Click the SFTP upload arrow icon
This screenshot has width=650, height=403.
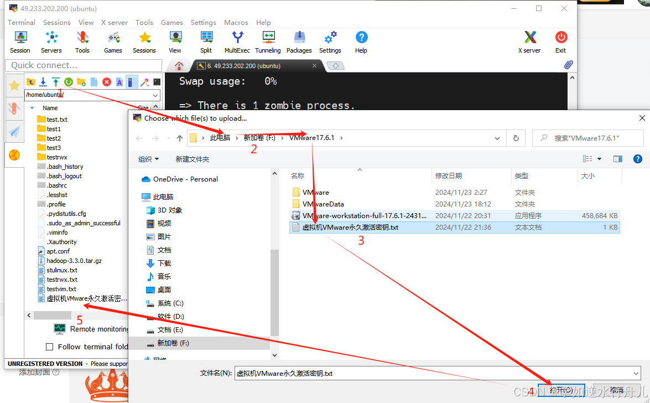(55, 82)
